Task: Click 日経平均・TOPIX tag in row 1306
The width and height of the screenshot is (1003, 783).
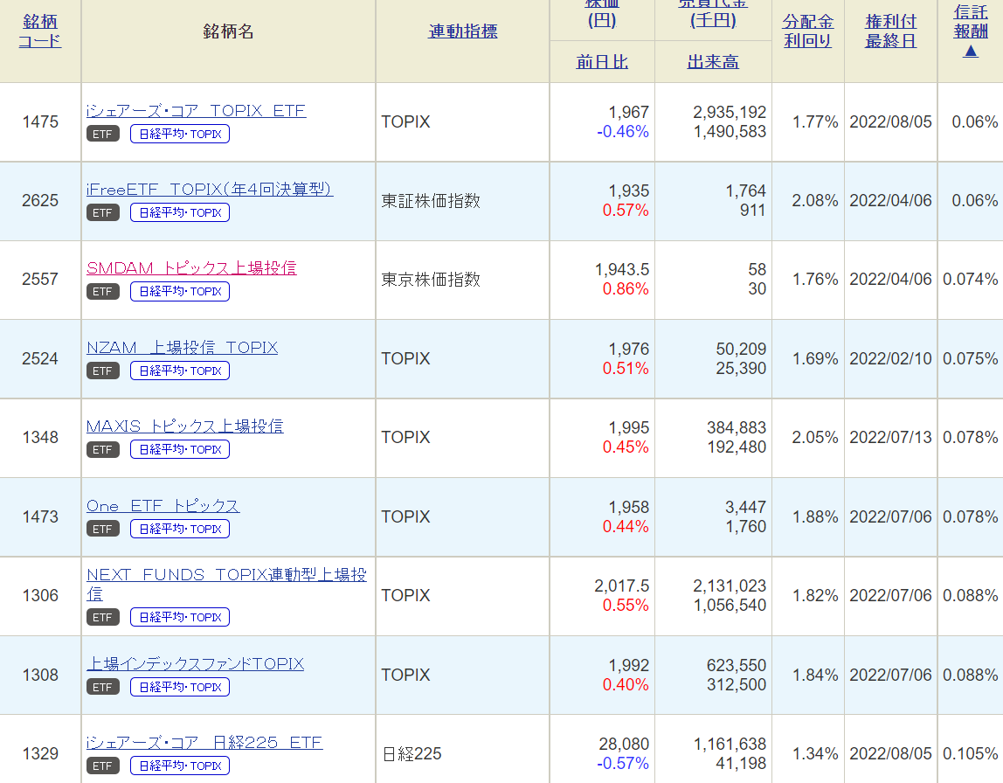Action: click(x=180, y=617)
